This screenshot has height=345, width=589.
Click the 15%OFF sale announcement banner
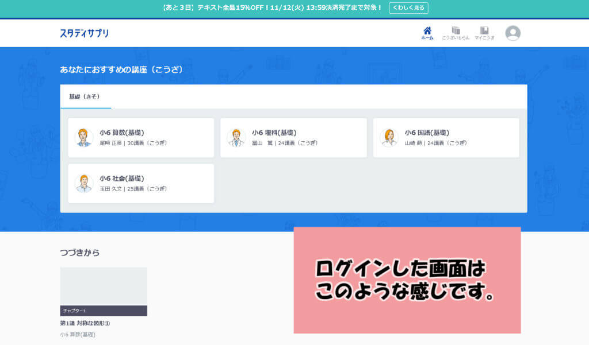pos(265,7)
